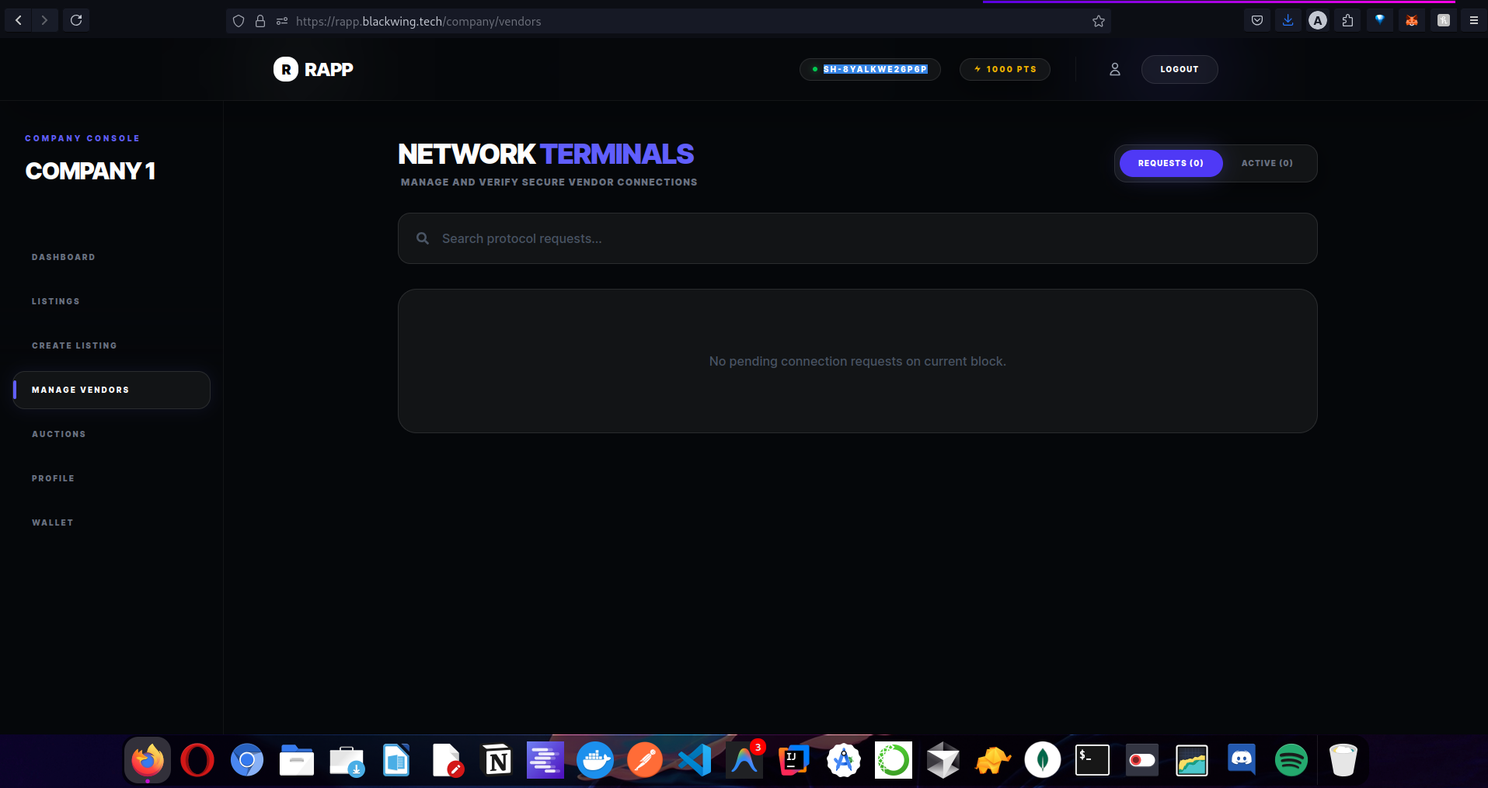Open the orange elephant app in the dock
This screenshot has height=788, width=1488.
click(993, 760)
